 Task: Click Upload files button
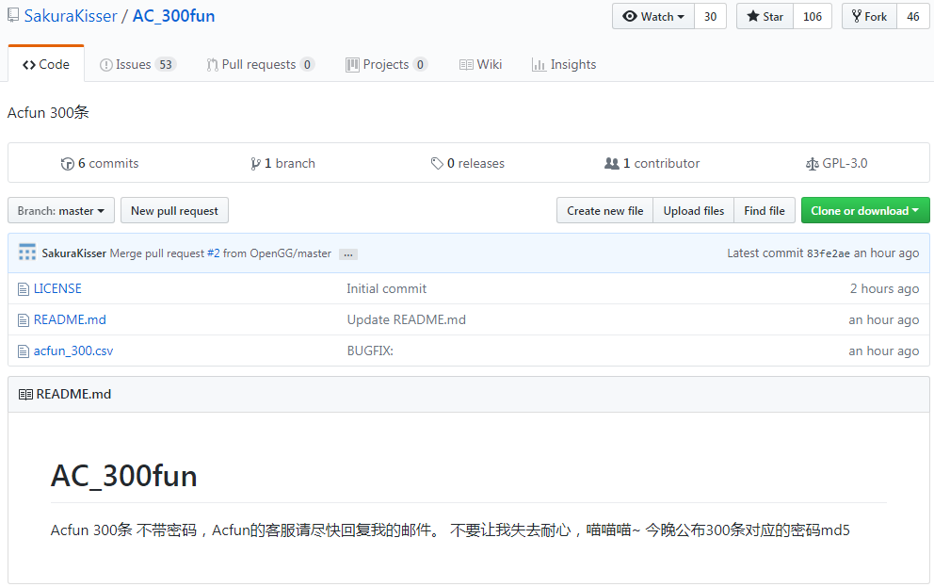[x=693, y=210]
